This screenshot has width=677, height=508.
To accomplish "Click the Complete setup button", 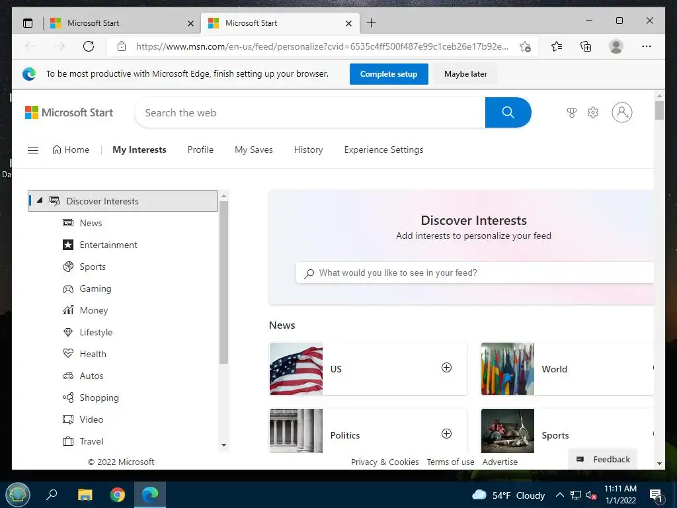I will (389, 74).
